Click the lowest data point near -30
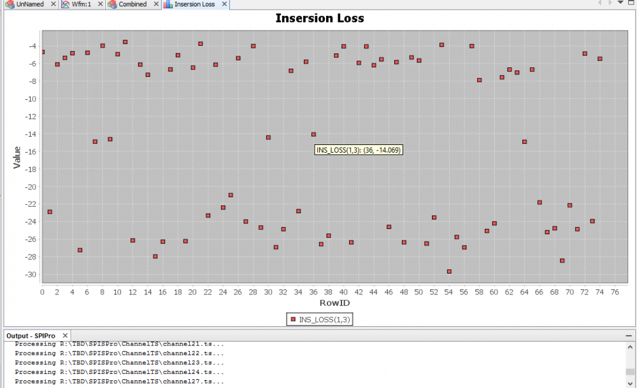This screenshot has height=388, width=637. click(x=449, y=272)
